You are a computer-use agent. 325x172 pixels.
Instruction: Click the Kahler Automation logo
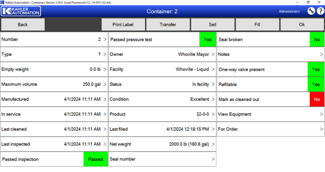pyautogui.click(x=21, y=11)
